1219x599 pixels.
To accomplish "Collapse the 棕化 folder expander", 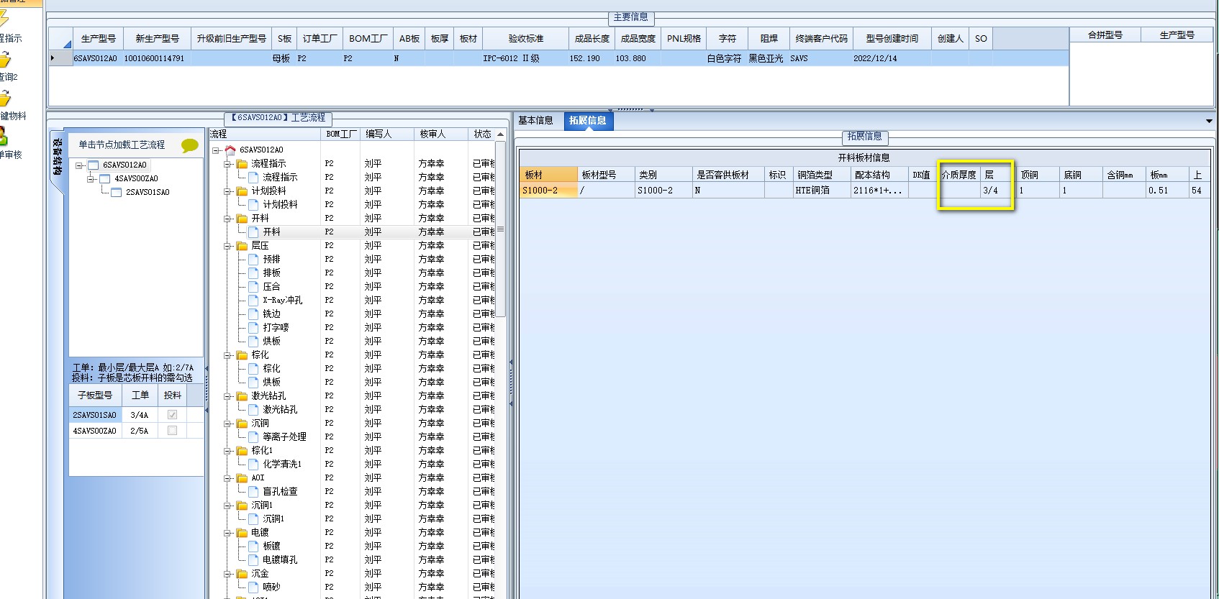I will point(227,355).
